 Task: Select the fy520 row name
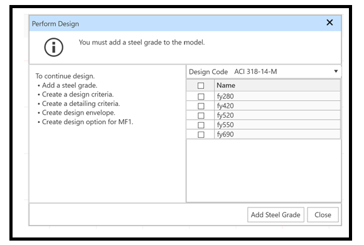click(x=225, y=115)
